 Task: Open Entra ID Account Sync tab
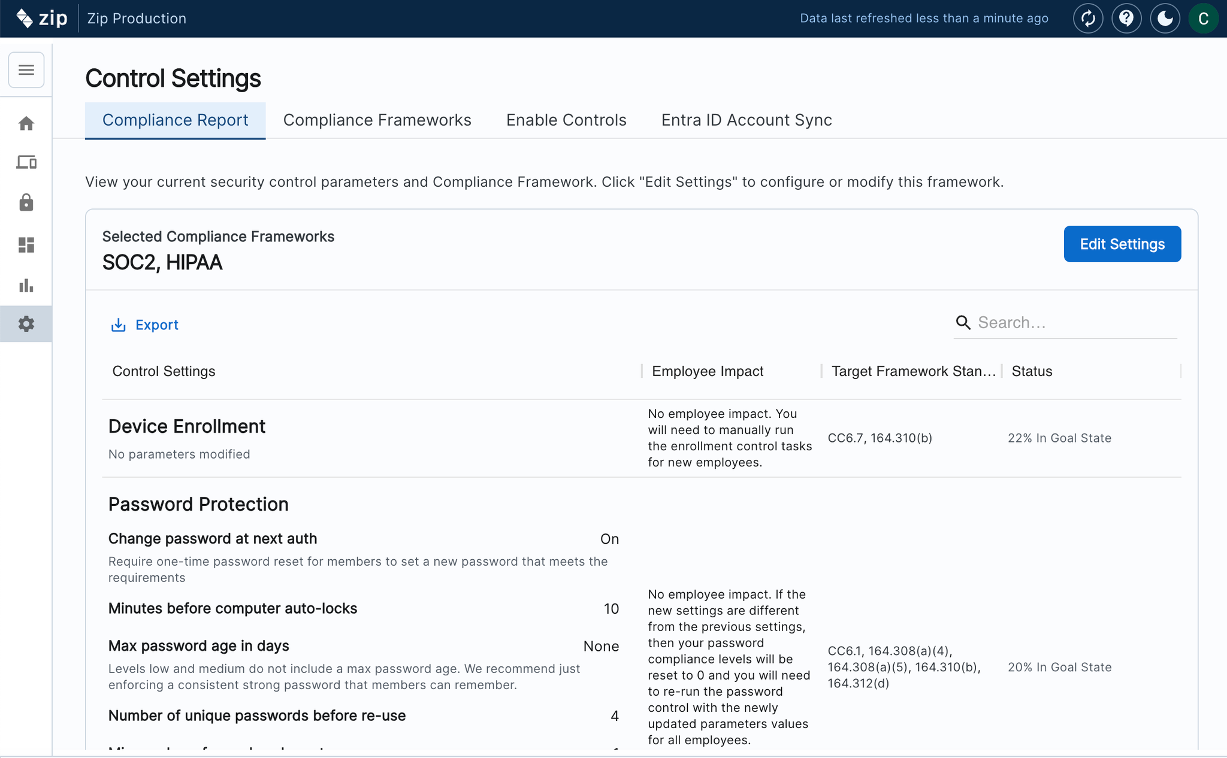tap(747, 120)
